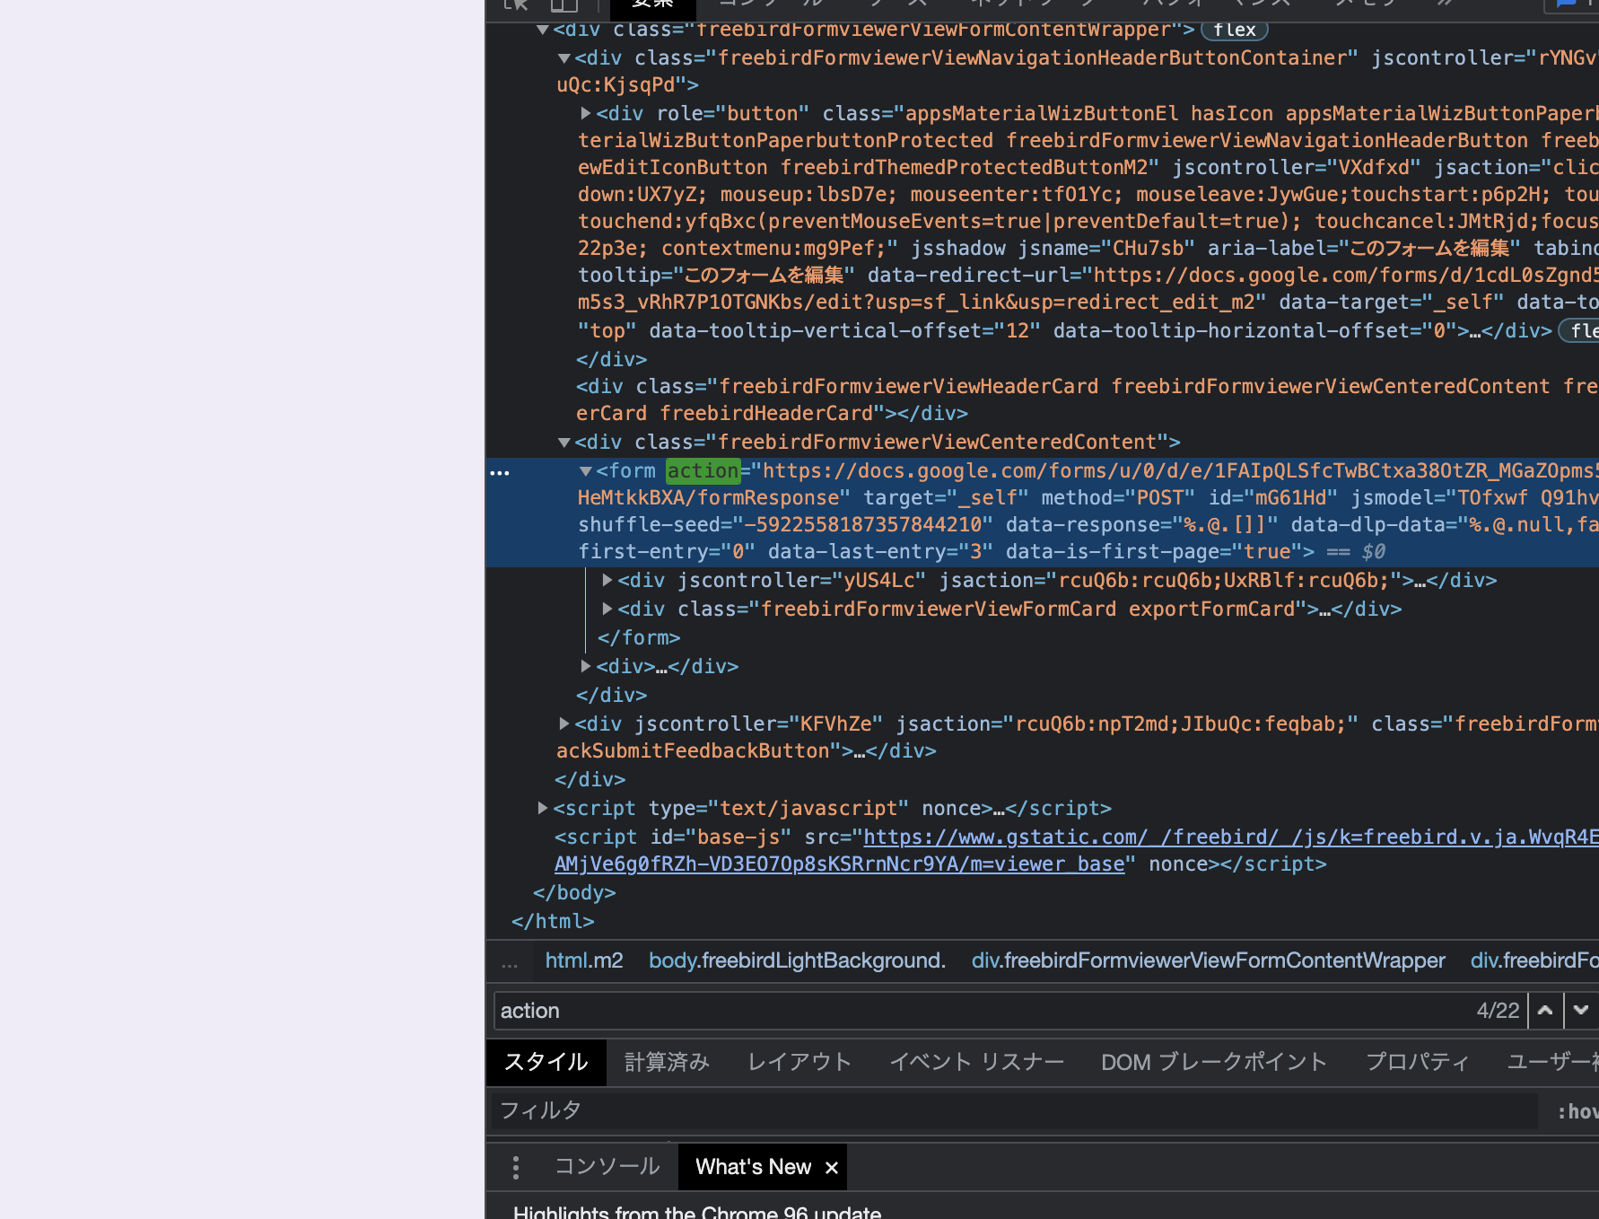Viewport: 1599px width, 1219px height.
Task: Expand the div jscontroller="yUS4Lc" node
Action: click(607, 581)
